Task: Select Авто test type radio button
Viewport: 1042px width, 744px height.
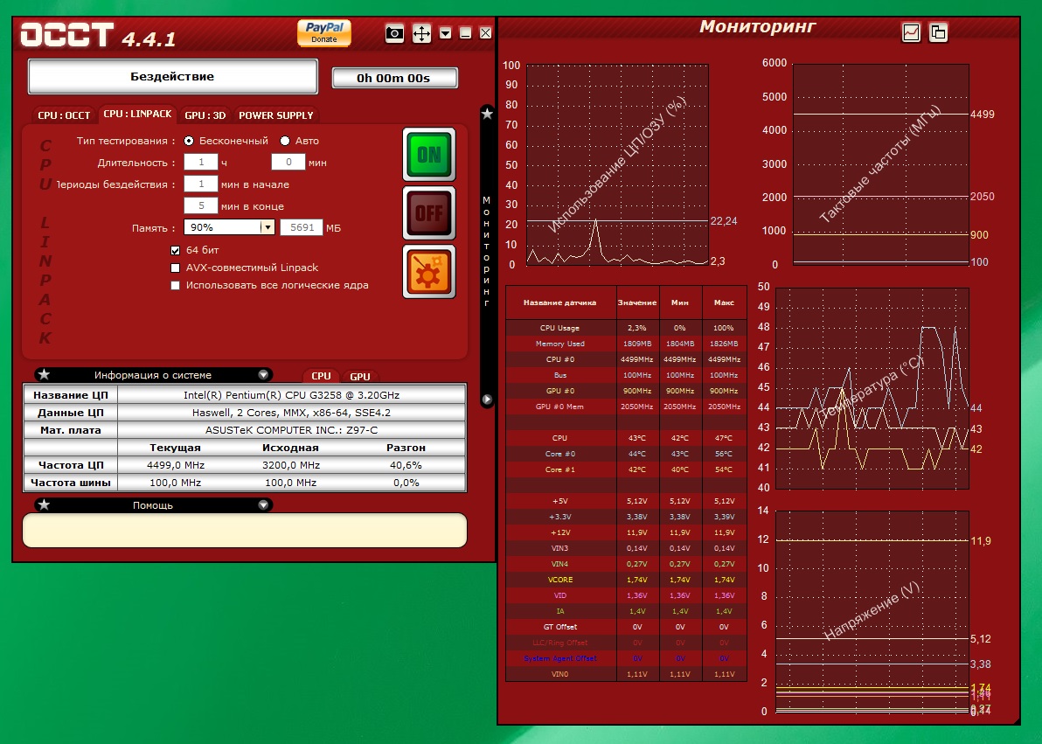Action: coord(285,141)
